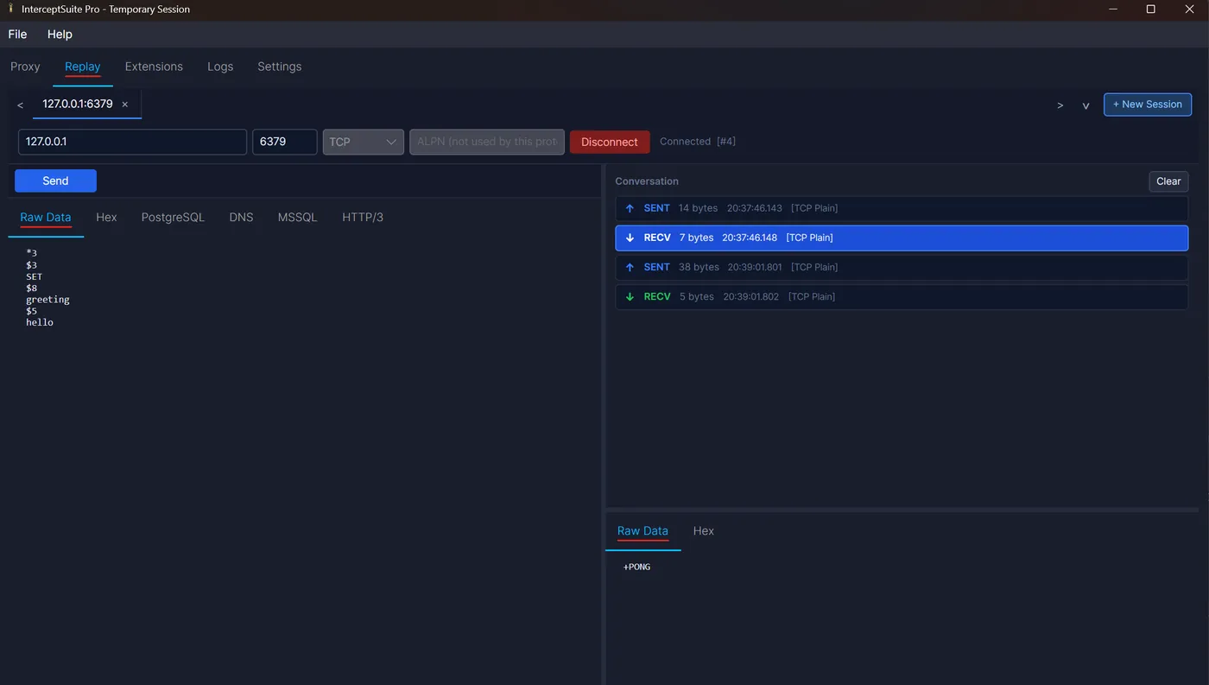This screenshot has height=685, width=1209.
Task: Click the right session scroll arrow
Action: [x=1060, y=105]
